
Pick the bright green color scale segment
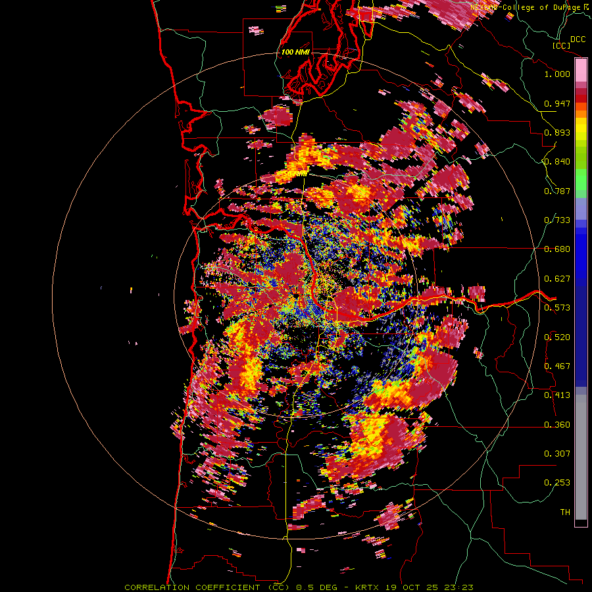point(581,180)
